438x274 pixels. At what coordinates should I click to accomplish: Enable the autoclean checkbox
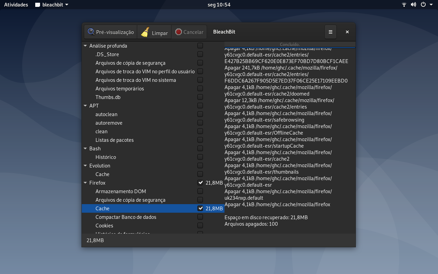(x=200, y=114)
